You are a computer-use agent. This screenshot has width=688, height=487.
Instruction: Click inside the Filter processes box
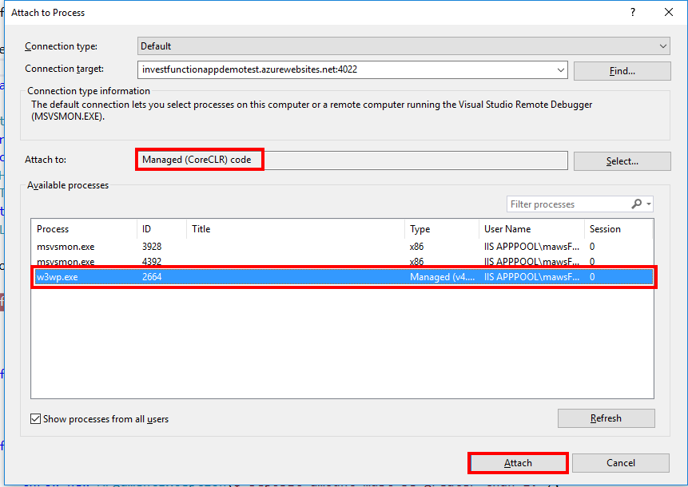click(x=567, y=204)
